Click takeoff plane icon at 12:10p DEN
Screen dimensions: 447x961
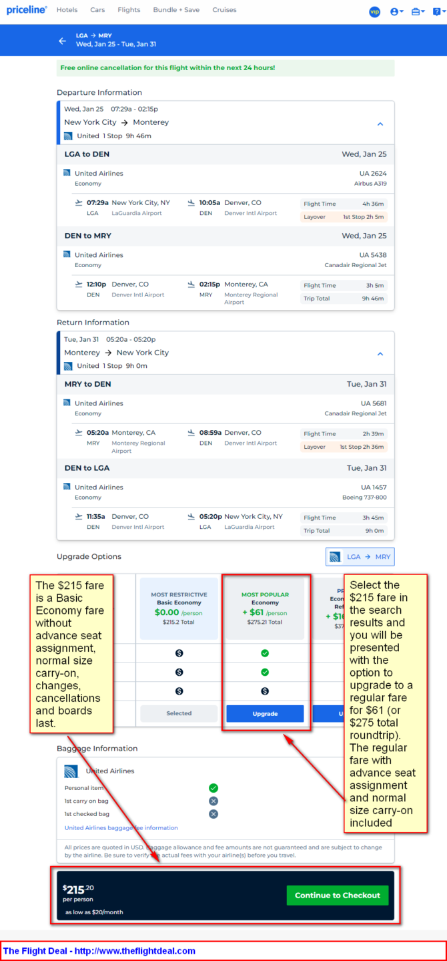pyautogui.click(x=79, y=284)
